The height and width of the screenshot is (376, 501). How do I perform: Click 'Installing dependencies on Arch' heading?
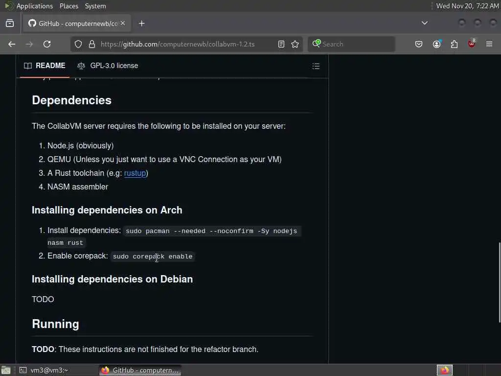(107, 210)
